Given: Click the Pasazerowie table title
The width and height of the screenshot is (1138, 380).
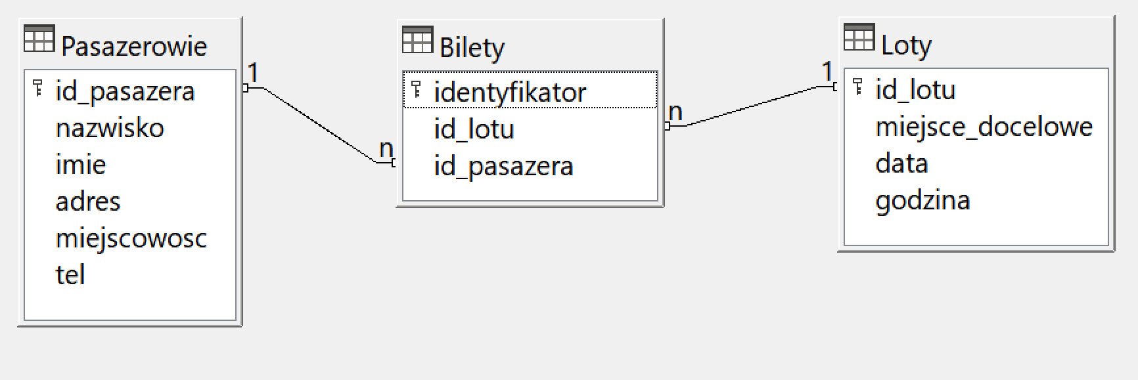Looking at the screenshot, I should 134,46.
